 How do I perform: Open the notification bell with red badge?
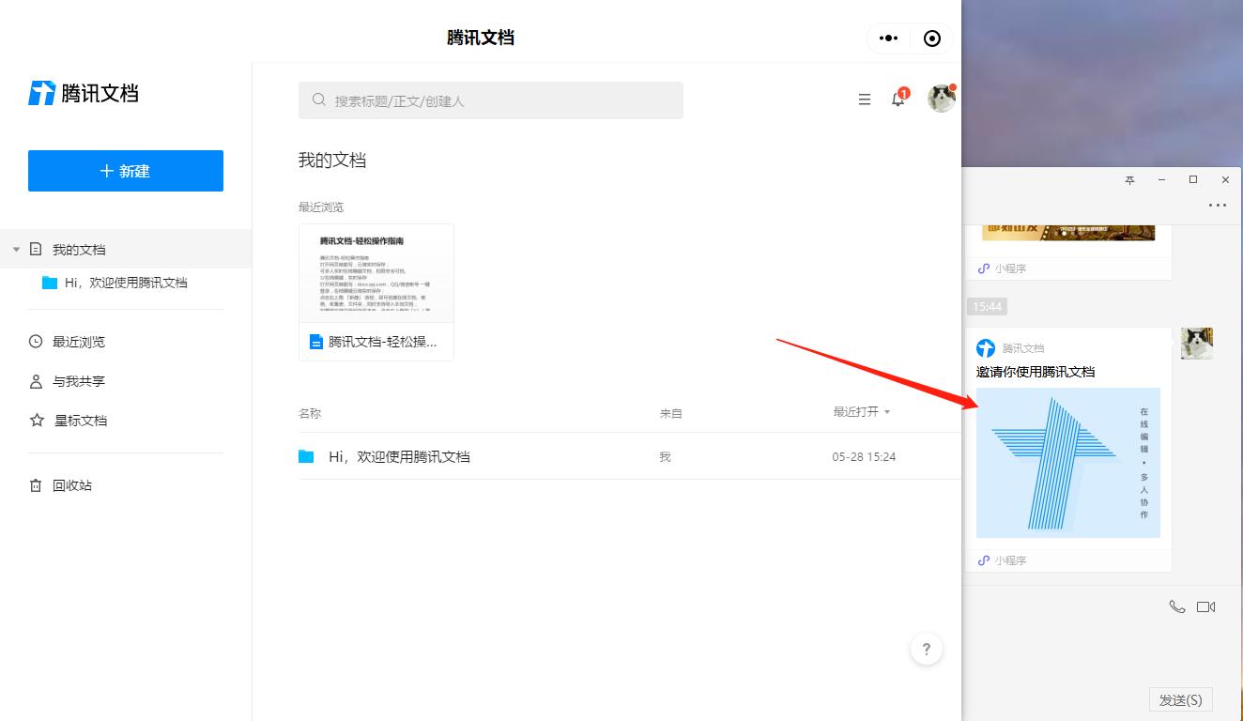click(898, 99)
